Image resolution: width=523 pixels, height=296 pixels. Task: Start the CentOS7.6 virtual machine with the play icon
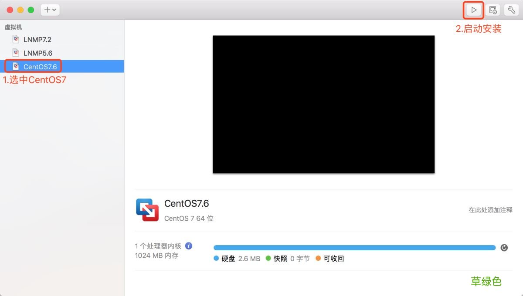(x=473, y=10)
